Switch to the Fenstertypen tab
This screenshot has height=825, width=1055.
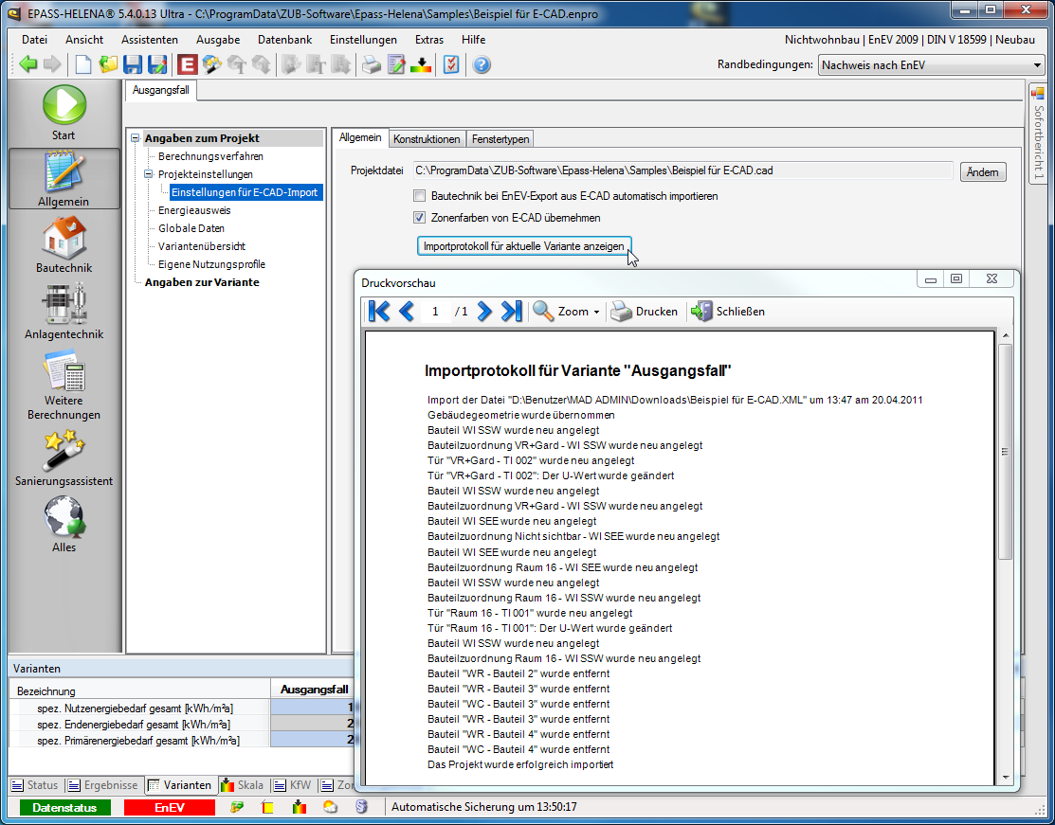(x=500, y=139)
